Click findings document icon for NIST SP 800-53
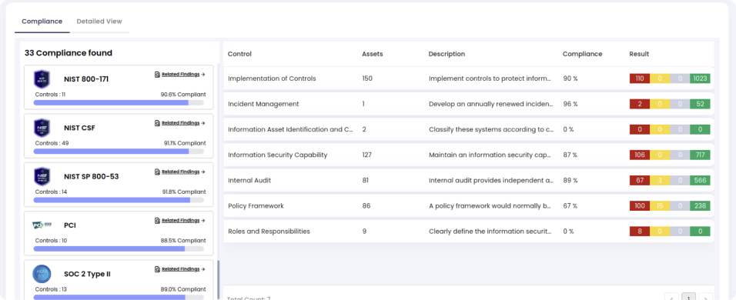Screen dimensions: 736x300 pos(157,172)
